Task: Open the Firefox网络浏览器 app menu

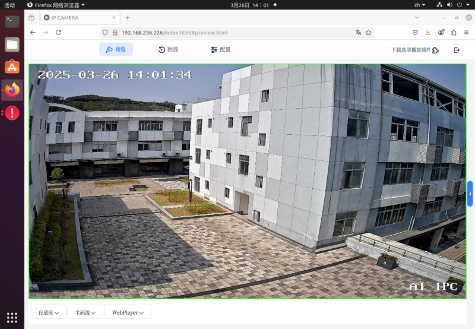Action: pos(56,5)
